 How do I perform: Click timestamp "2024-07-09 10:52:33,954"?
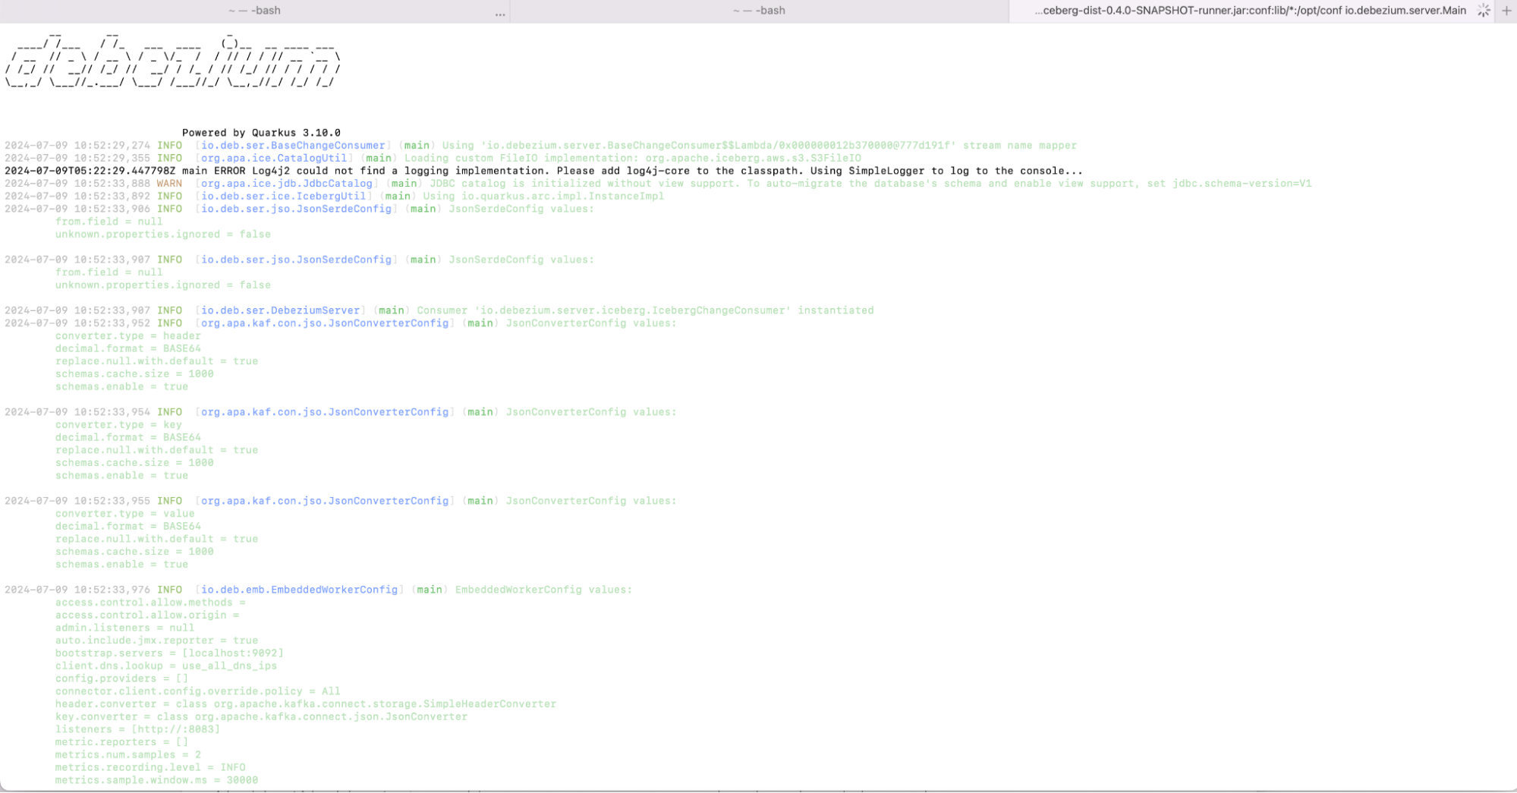coord(77,412)
